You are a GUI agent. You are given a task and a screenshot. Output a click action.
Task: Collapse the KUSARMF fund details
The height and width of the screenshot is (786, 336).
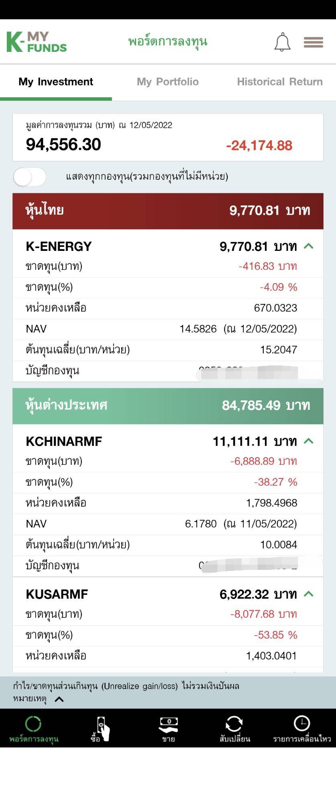(x=308, y=594)
